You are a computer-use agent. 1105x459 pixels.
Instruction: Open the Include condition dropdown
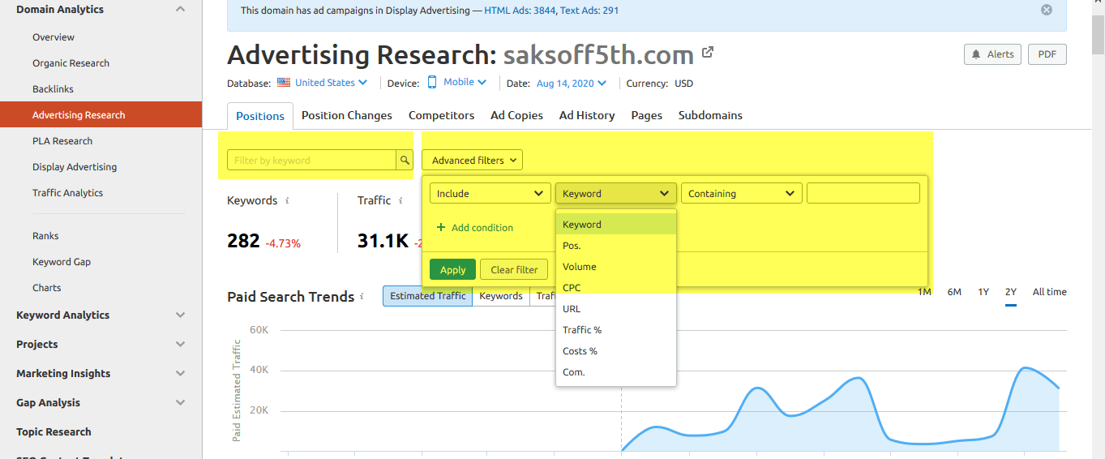[x=490, y=193]
